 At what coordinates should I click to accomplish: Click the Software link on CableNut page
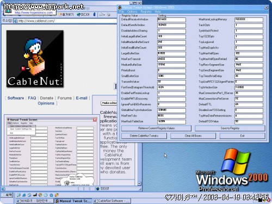[16, 98]
